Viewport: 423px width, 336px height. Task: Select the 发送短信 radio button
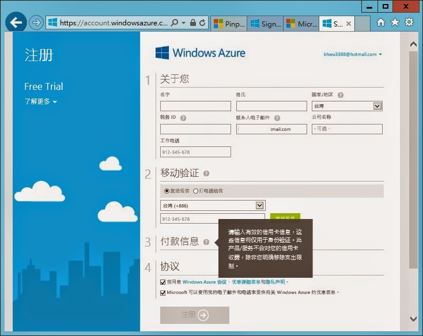pyautogui.click(x=167, y=191)
